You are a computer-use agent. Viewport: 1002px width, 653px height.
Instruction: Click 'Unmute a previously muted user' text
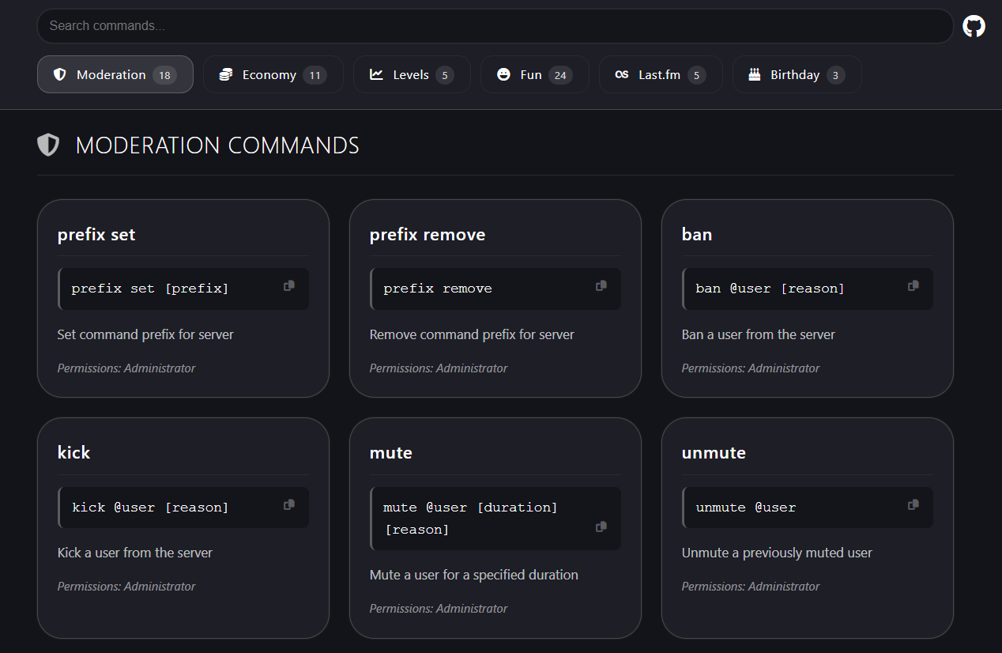click(777, 553)
